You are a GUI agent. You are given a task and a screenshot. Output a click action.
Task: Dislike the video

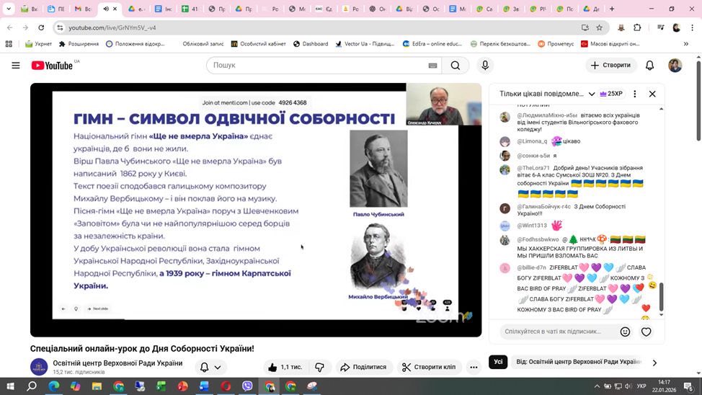click(x=320, y=367)
